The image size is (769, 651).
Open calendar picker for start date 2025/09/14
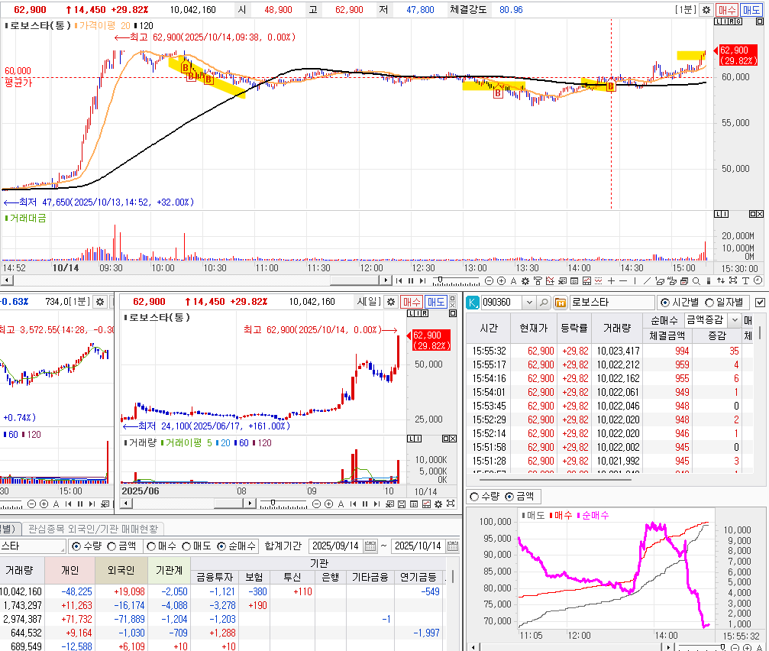[x=371, y=546]
